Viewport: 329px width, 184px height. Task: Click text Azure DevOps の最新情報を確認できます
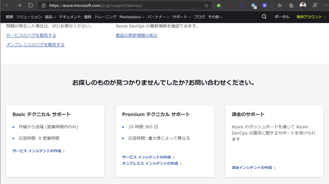pos(157,26)
